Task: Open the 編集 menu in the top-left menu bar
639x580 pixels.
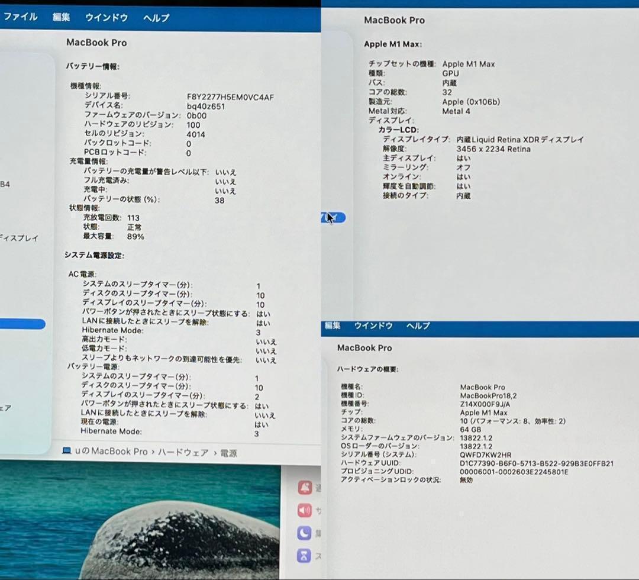Action: pos(61,17)
